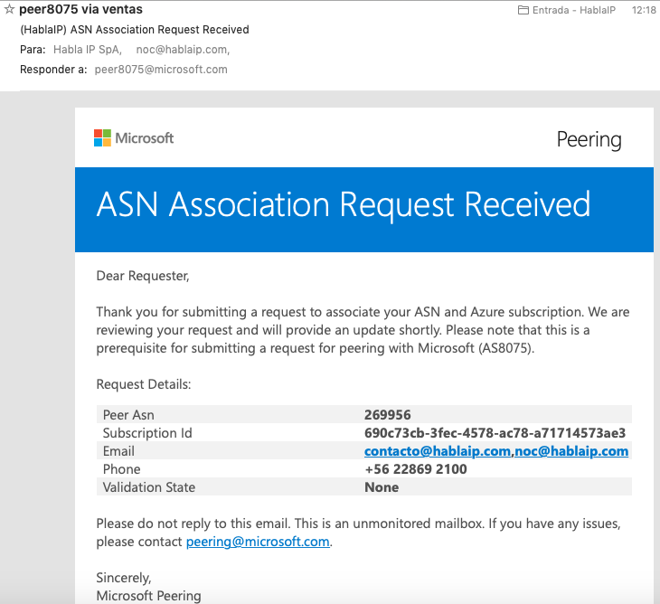Click the Microsoft four-color logo
The width and height of the screenshot is (660, 604).
(x=102, y=138)
